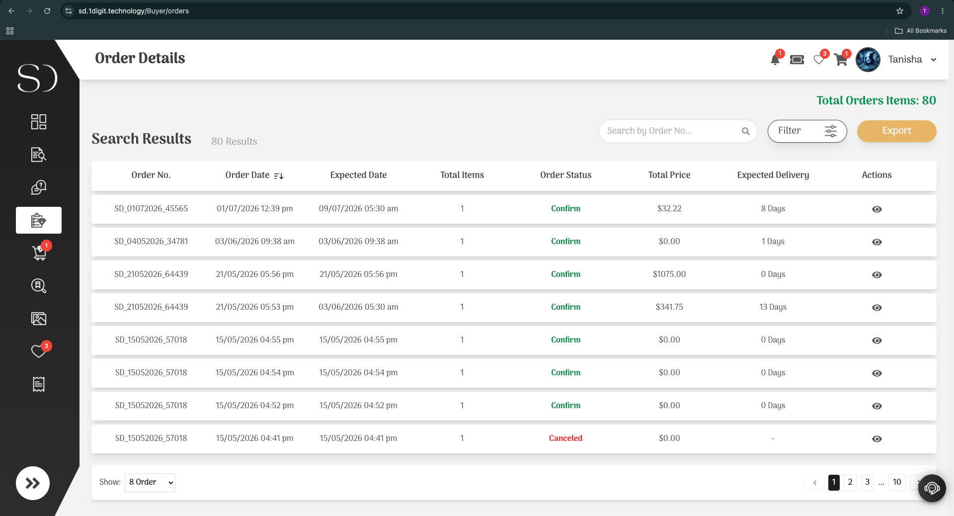Select current page 1 in pagination
This screenshot has width=954, height=516.
pyautogui.click(x=834, y=482)
